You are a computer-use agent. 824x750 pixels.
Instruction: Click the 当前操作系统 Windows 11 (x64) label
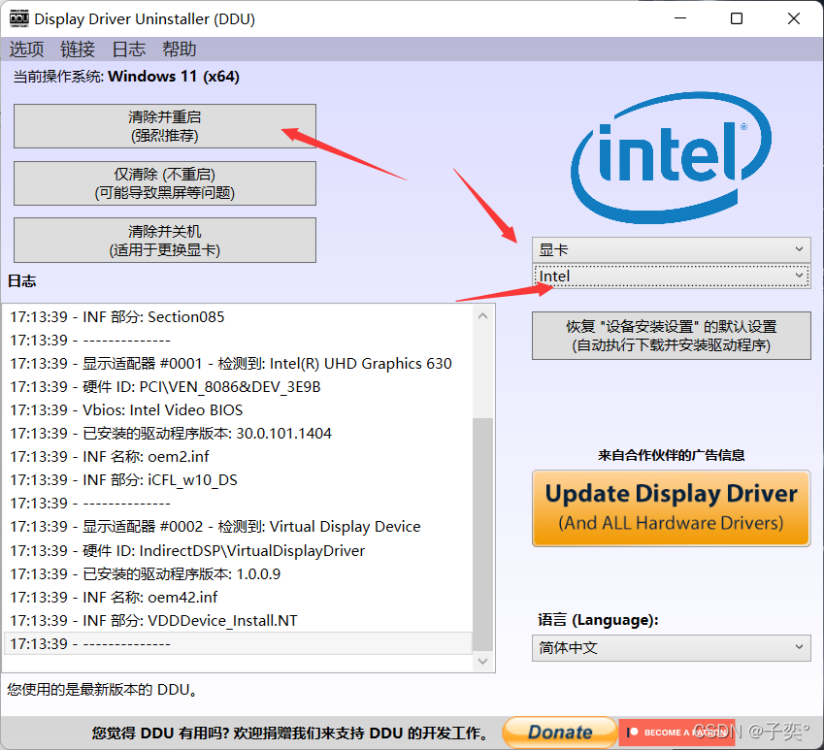(126, 77)
